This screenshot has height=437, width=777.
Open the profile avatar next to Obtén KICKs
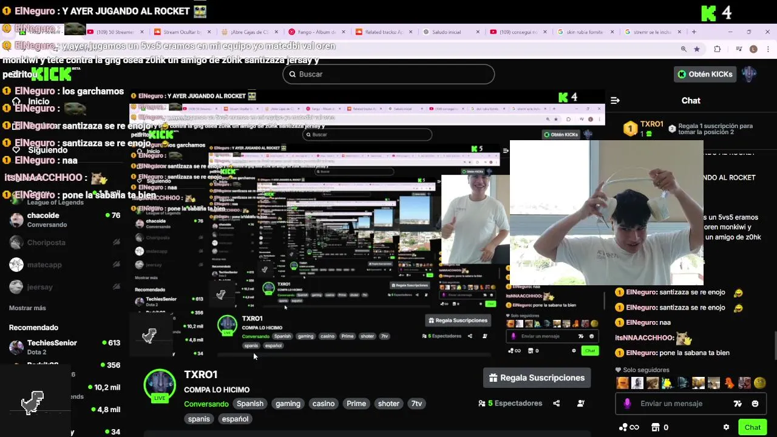(749, 74)
